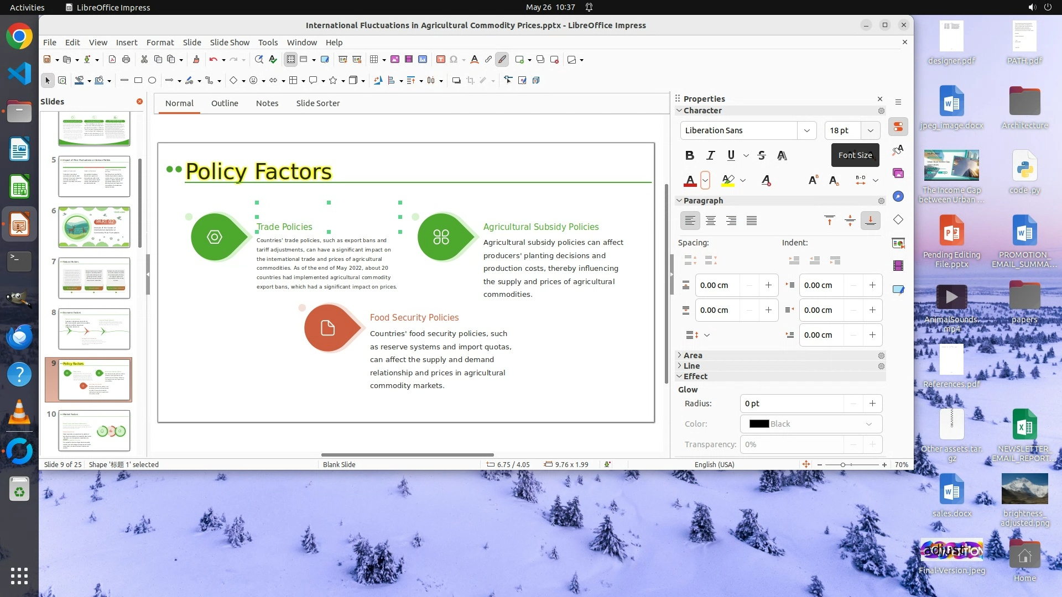1062x597 pixels.
Task: Select slide 7 thumbnail
Action: tap(94, 278)
